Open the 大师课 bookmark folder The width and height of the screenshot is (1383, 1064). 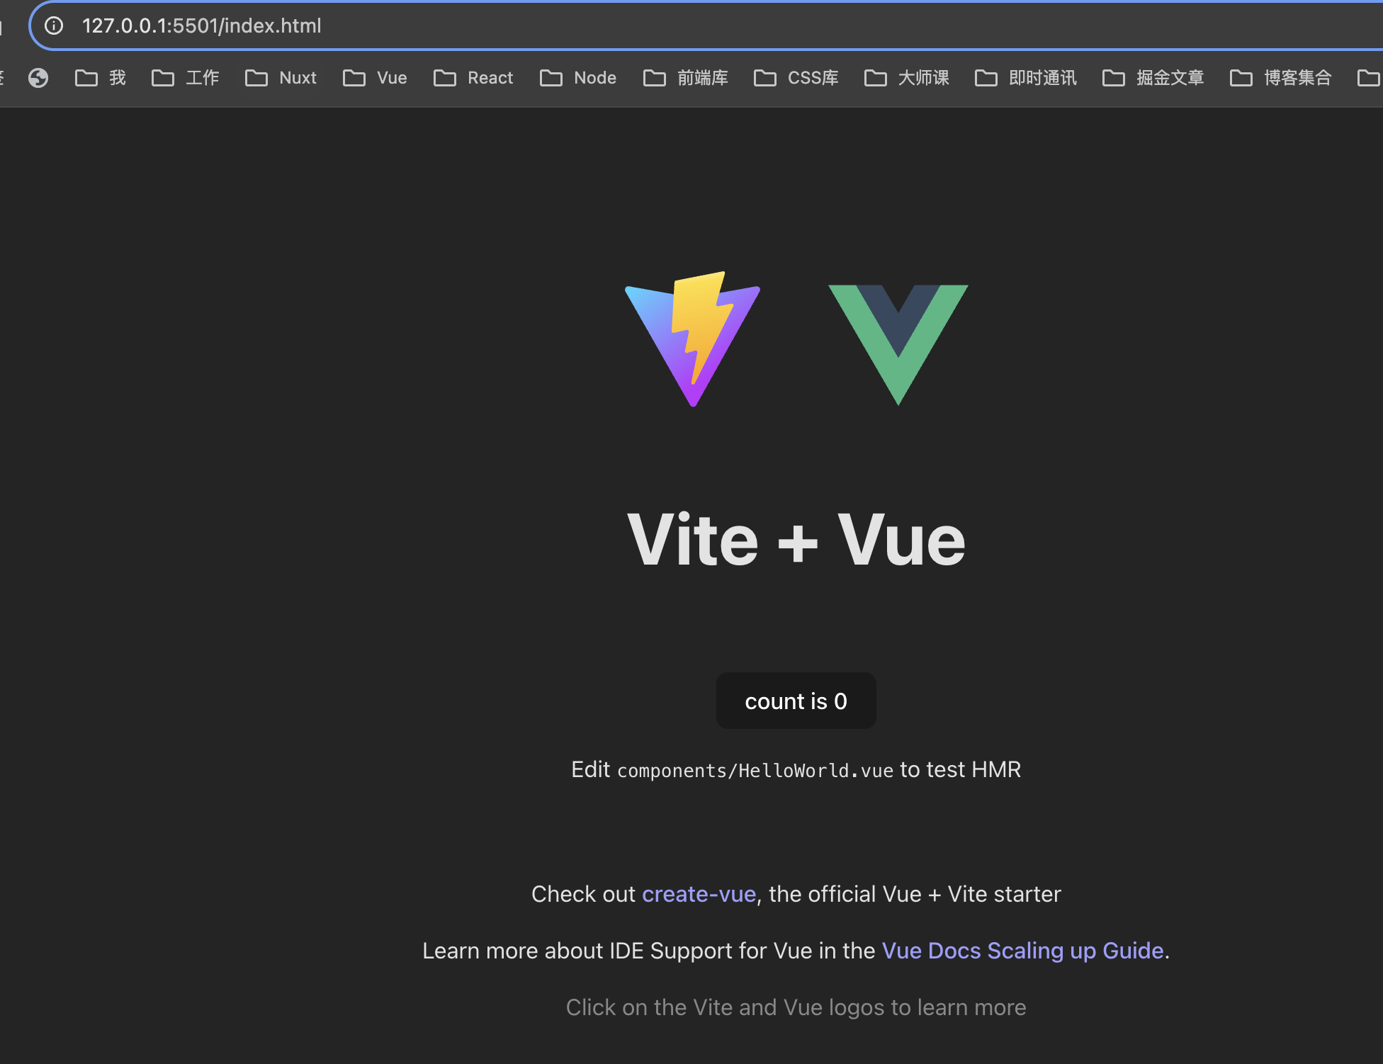907,78
